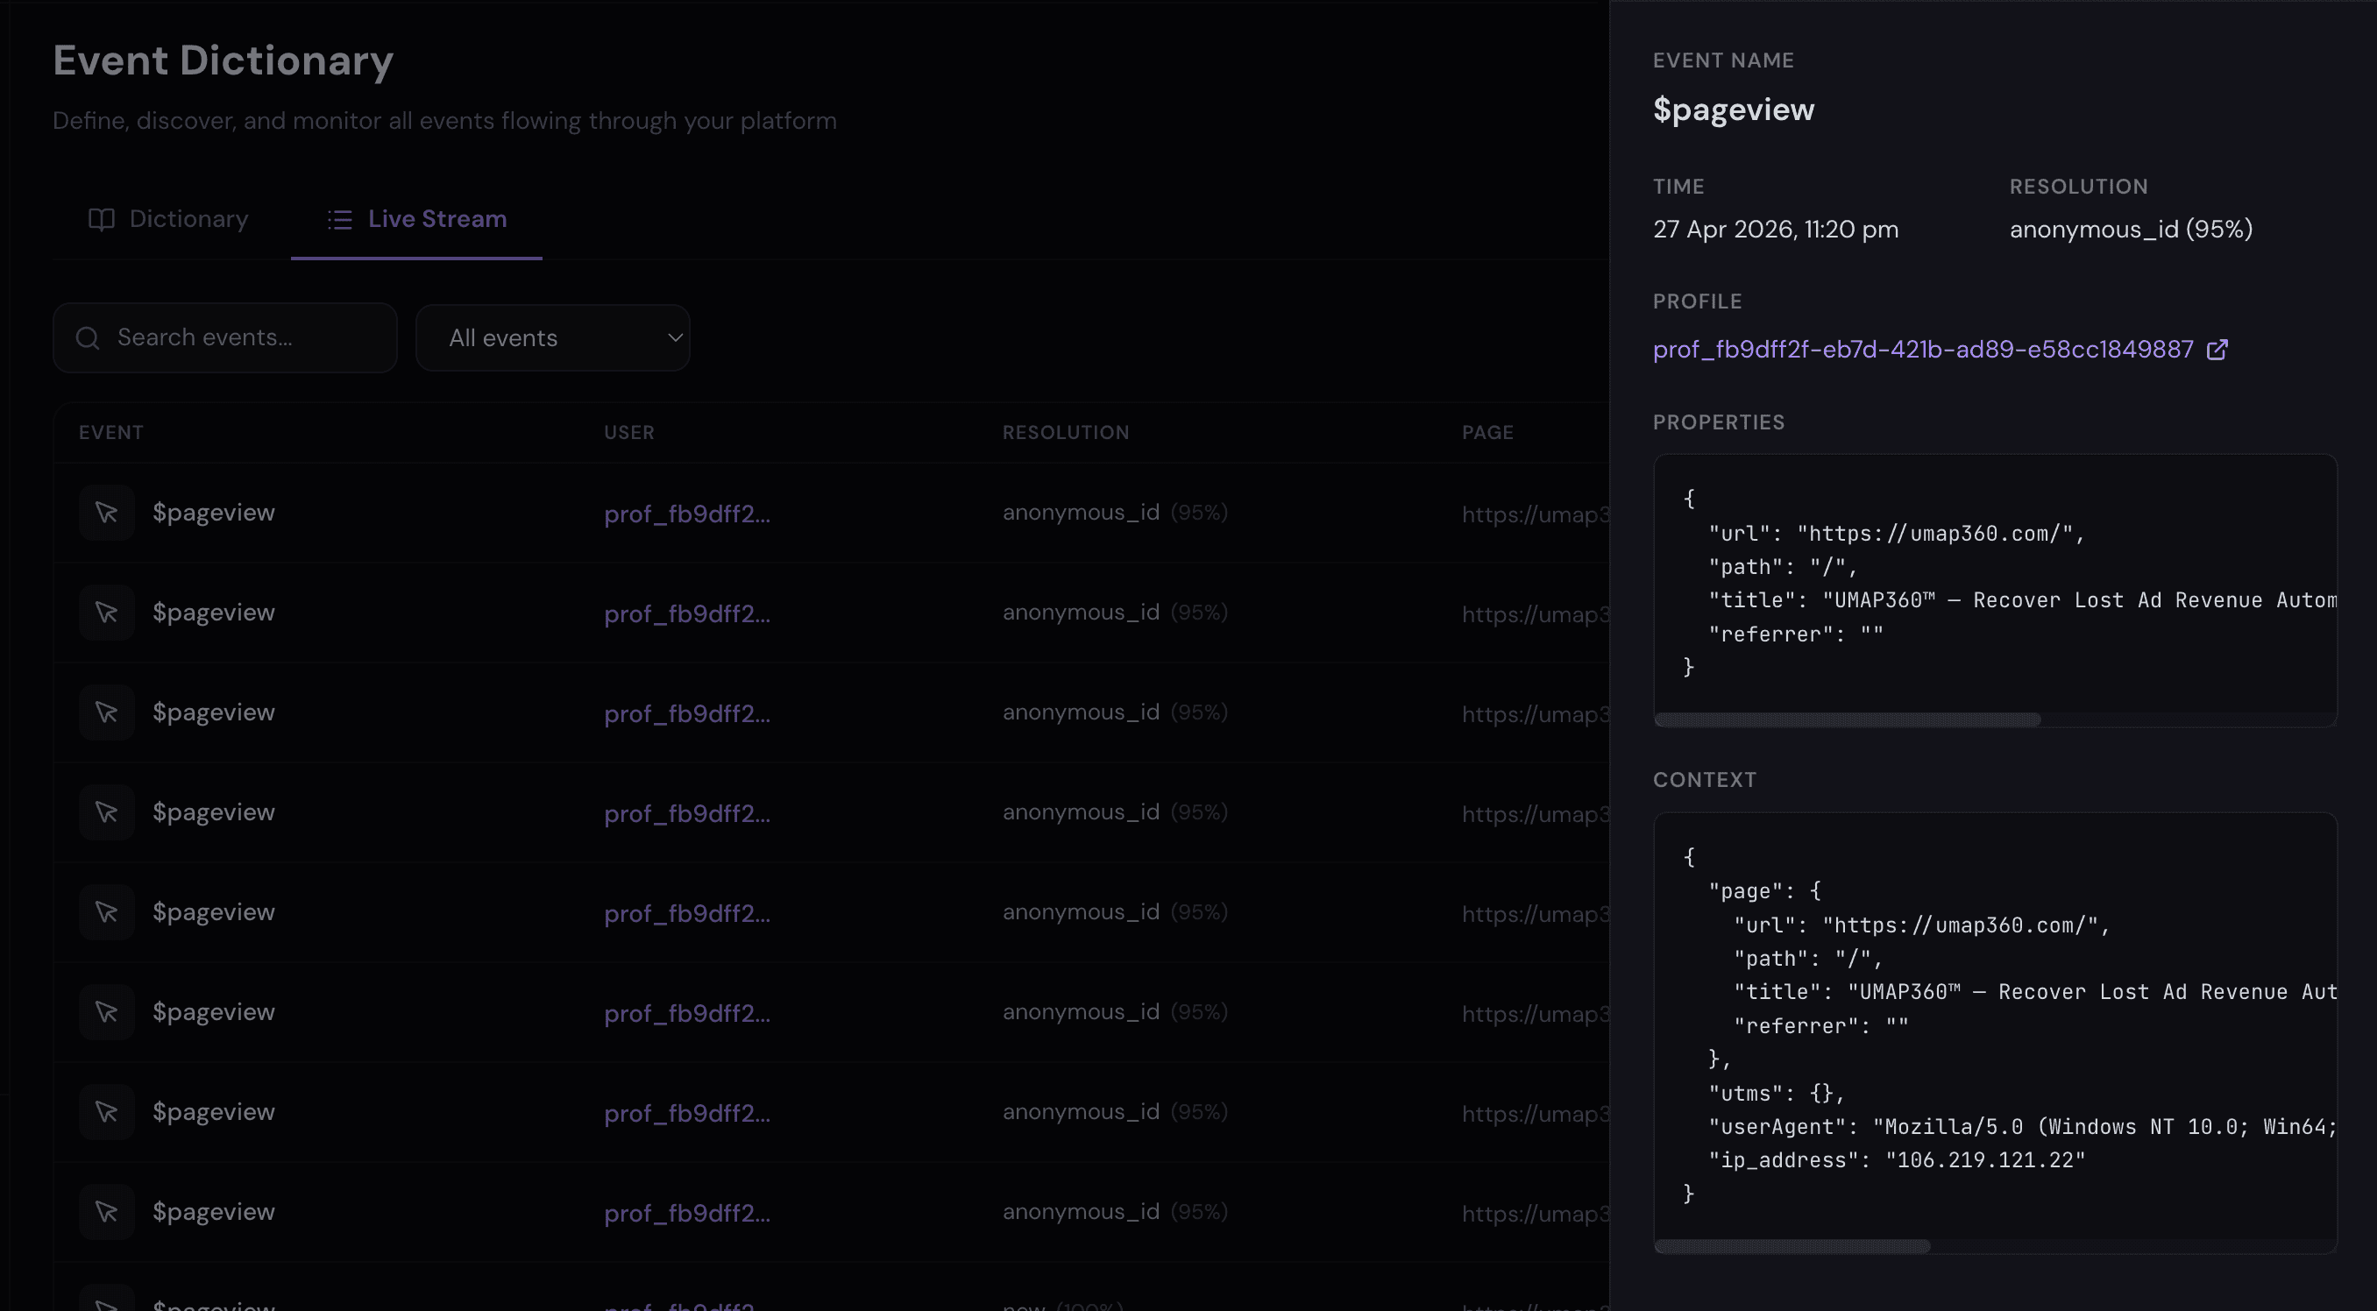Click the "title" line in the Properties box
The image size is (2377, 1311).
[2023, 600]
